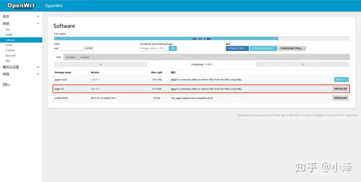Open CONFIGURE OPKG settings
The image size is (361, 182).
(292, 48)
